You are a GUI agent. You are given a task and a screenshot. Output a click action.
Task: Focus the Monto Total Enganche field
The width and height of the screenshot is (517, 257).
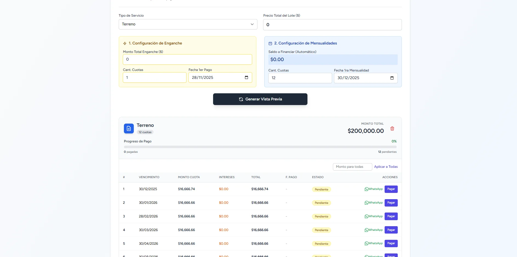(x=187, y=59)
